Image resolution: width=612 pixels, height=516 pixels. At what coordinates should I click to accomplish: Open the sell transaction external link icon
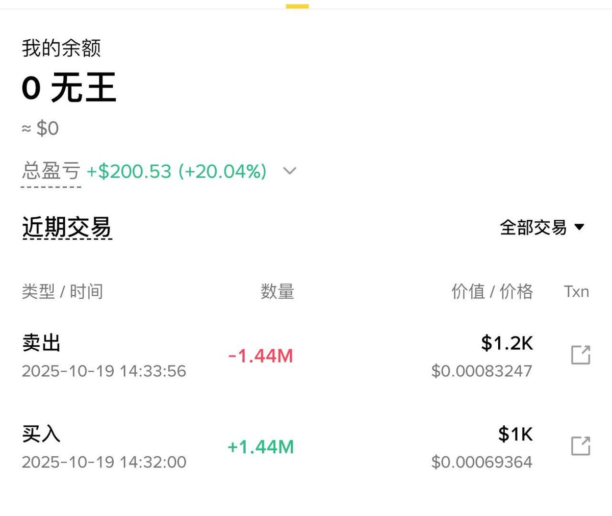580,355
